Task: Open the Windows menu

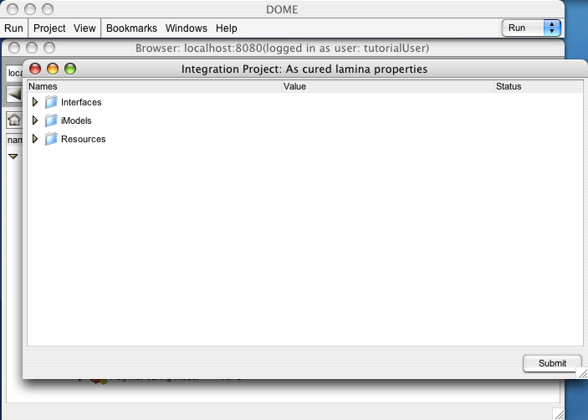Action: pos(186,28)
